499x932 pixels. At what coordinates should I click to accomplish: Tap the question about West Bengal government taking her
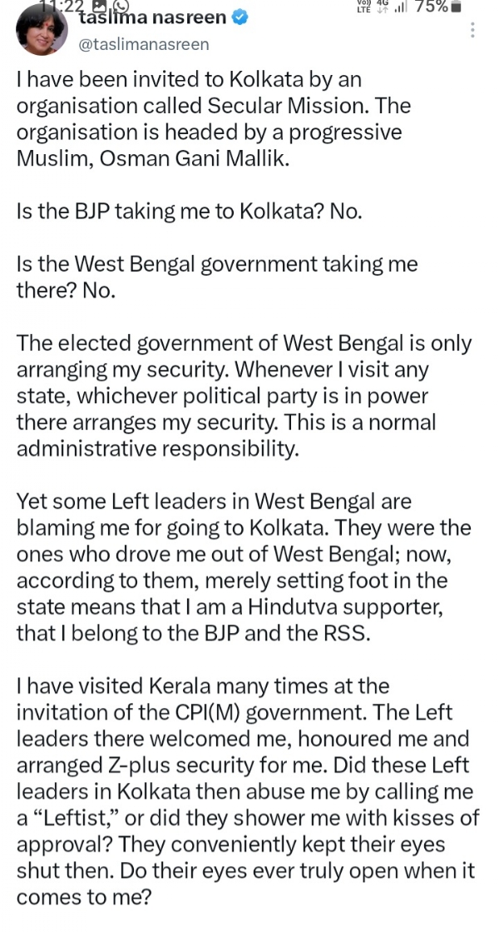click(217, 277)
